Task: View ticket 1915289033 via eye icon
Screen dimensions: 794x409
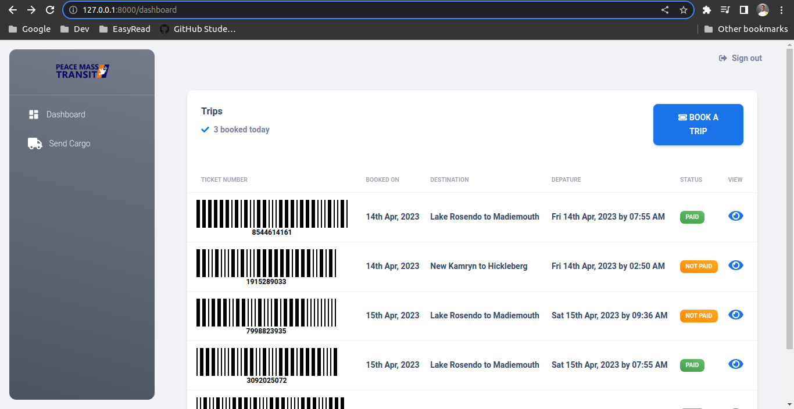Action: 736,266
